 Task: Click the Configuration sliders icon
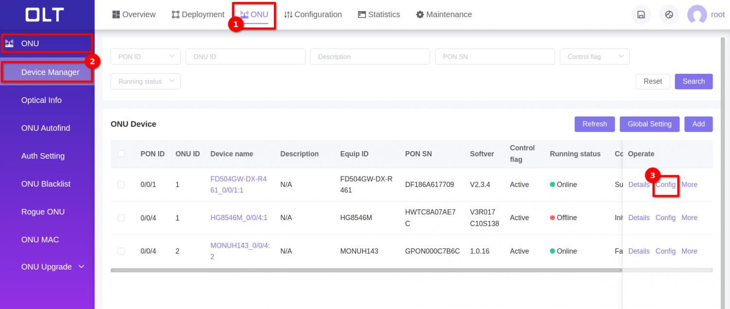point(289,14)
